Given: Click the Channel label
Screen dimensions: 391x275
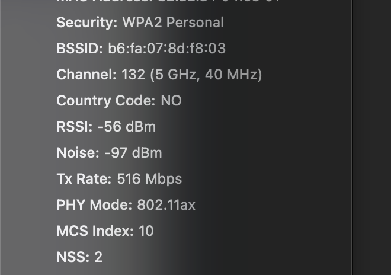Looking at the screenshot, I should (86, 74).
